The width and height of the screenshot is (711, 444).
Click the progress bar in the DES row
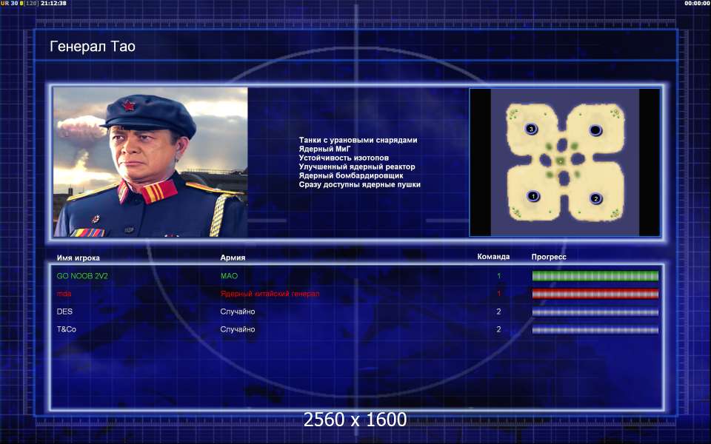pyautogui.click(x=595, y=312)
